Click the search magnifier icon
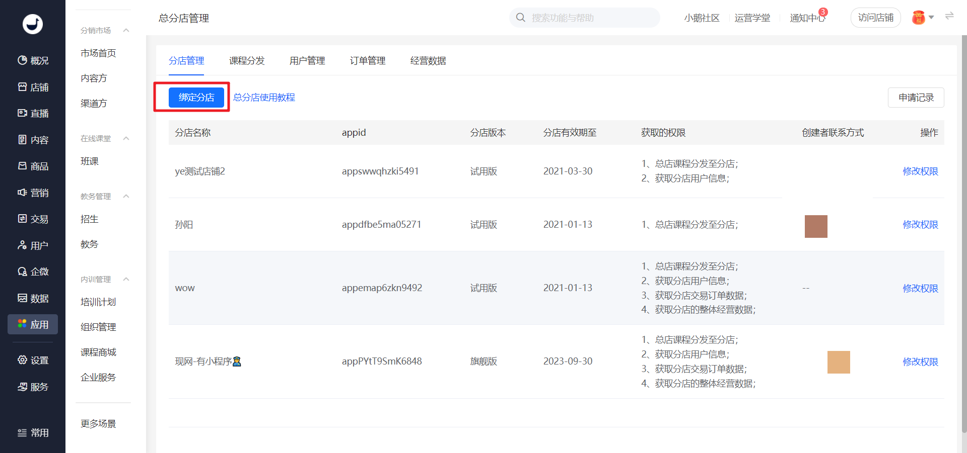This screenshot has width=967, height=453. tap(521, 18)
